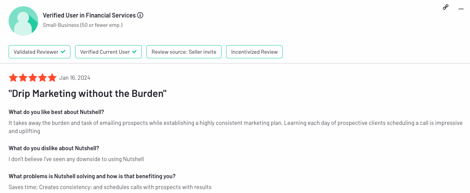Click the Small-Business company size text
The width and height of the screenshot is (470, 193).
(x=83, y=25)
